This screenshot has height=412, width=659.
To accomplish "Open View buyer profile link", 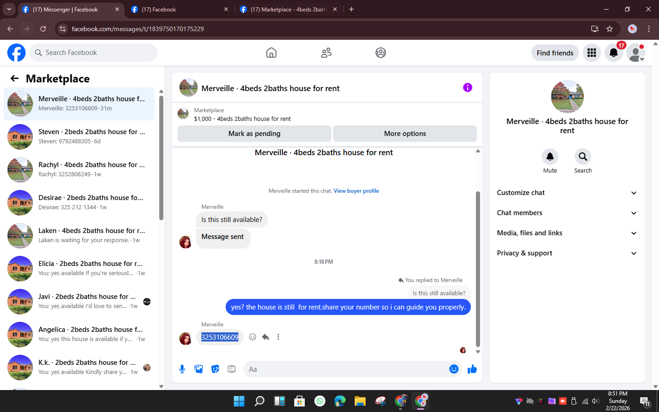I will click(x=356, y=191).
